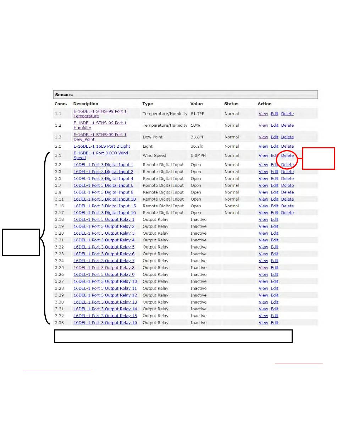Open 16DEL-1 Port 3 Digital Input 2
Screen dimensions: 337x443
pyautogui.click(x=103, y=172)
